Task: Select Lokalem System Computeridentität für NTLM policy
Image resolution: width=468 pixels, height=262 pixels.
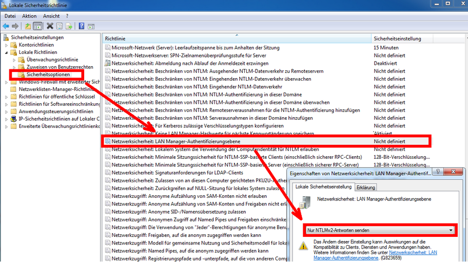Action: point(215,149)
